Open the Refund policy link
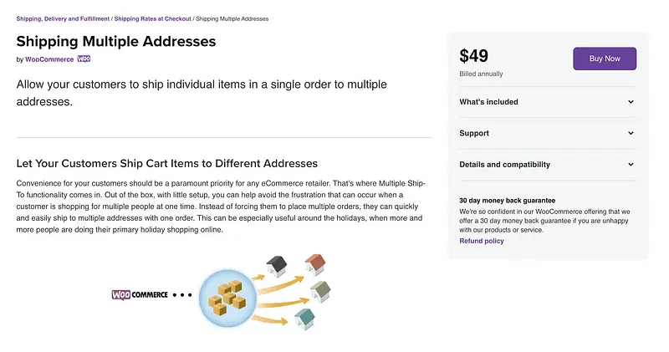Viewport: 669px width, 352px height. coord(482,241)
